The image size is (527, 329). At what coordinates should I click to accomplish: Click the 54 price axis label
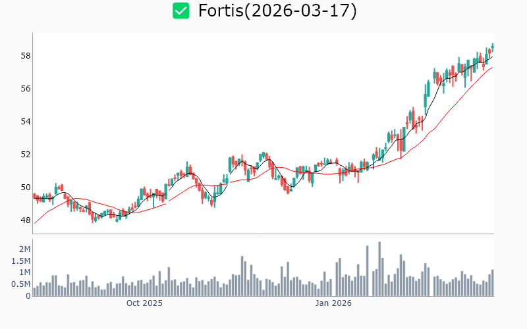click(x=25, y=122)
